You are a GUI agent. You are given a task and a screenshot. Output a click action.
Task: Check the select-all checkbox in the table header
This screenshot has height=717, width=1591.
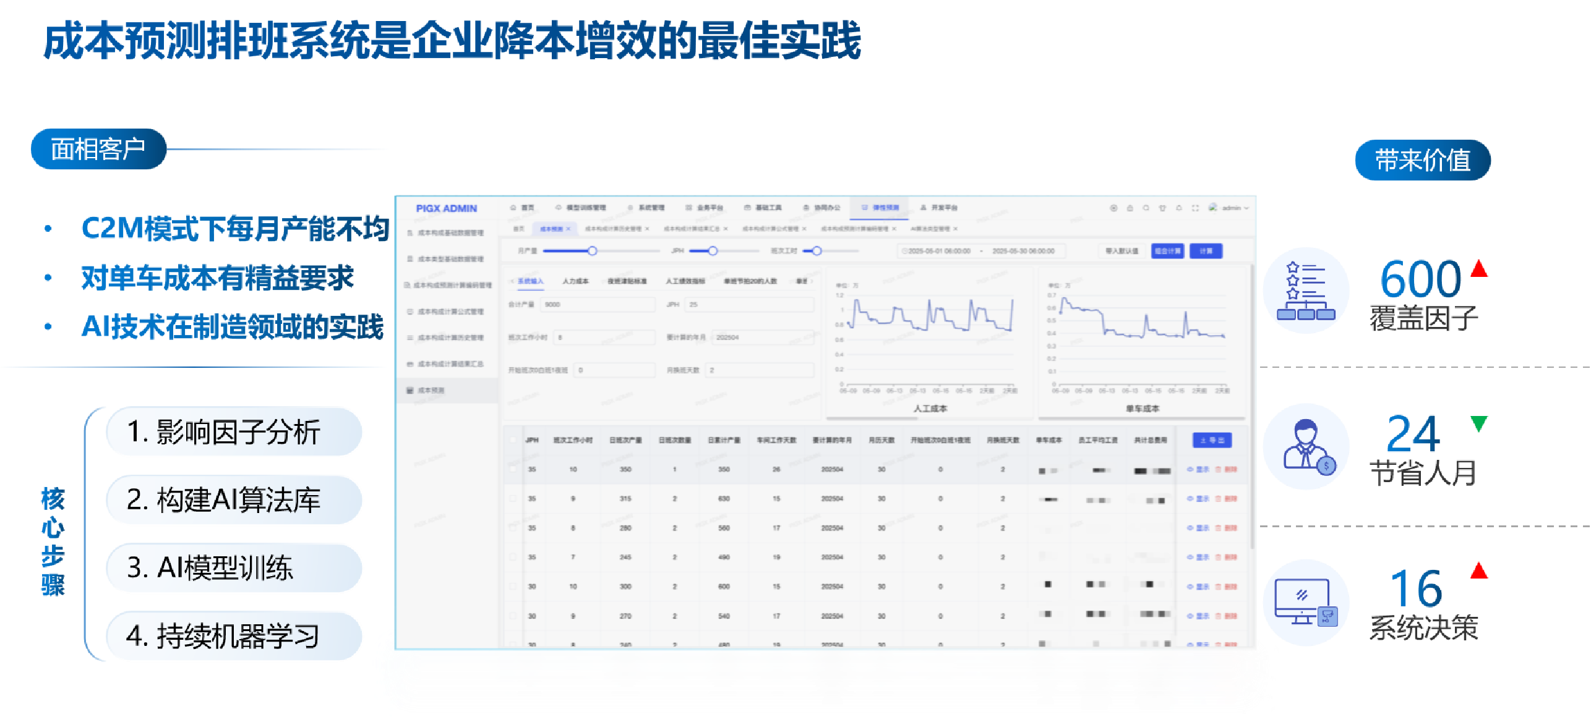[512, 440]
